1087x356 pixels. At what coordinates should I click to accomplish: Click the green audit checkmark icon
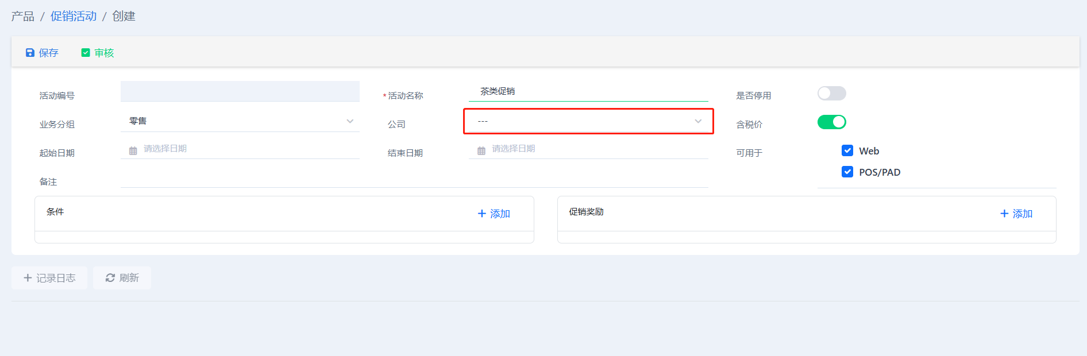click(86, 53)
